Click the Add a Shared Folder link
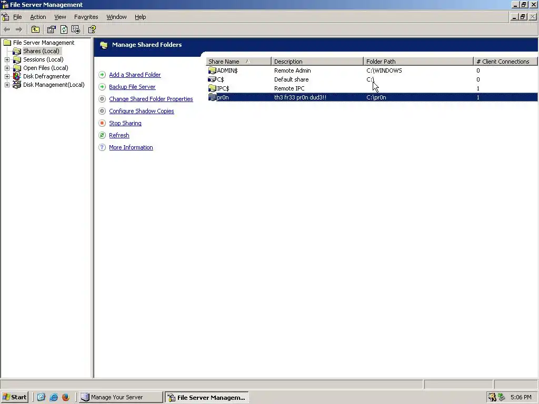This screenshot has height=404, width=539. pyautogui.click(x=135, y=75)
